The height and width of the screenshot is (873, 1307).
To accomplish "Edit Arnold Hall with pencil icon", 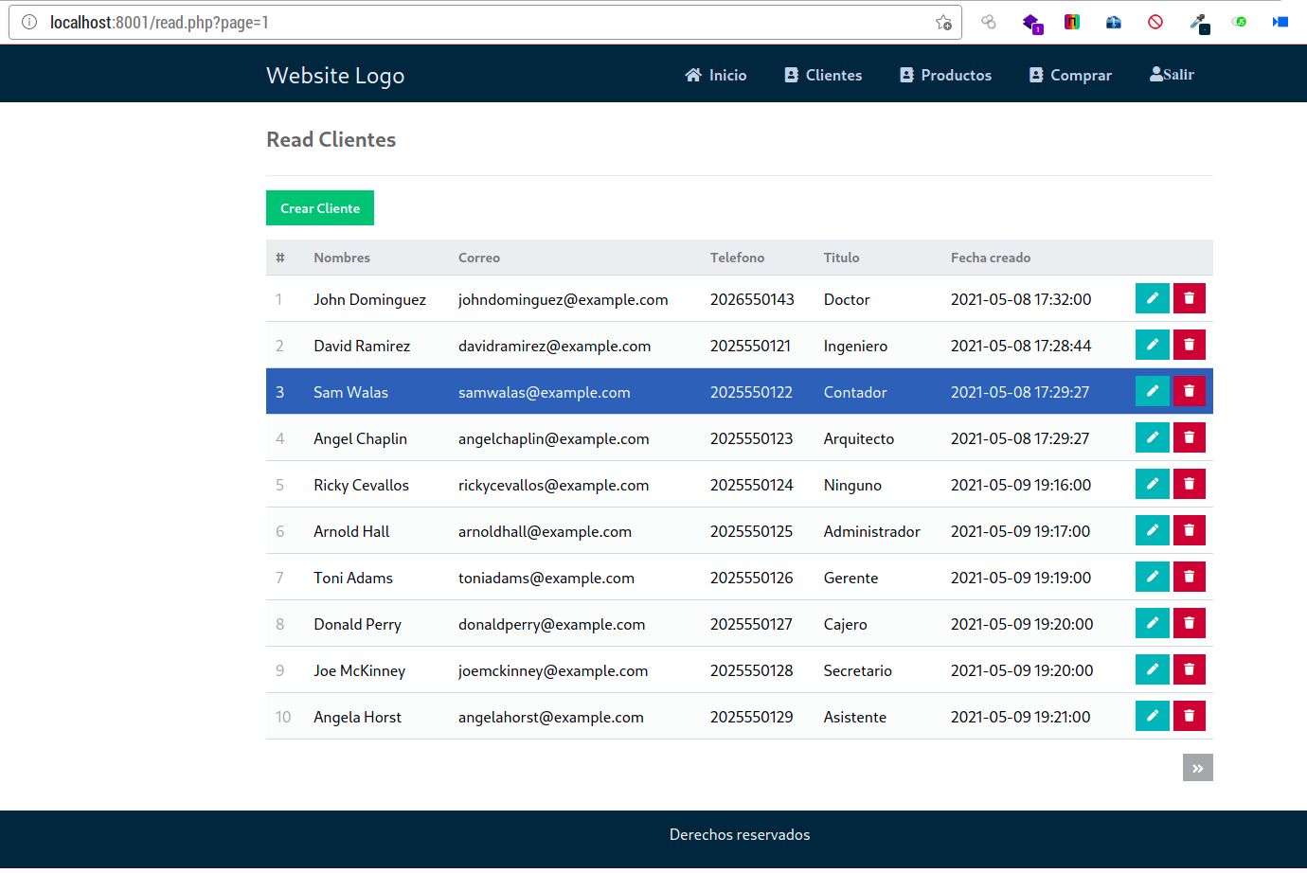I will (1152, 530).
